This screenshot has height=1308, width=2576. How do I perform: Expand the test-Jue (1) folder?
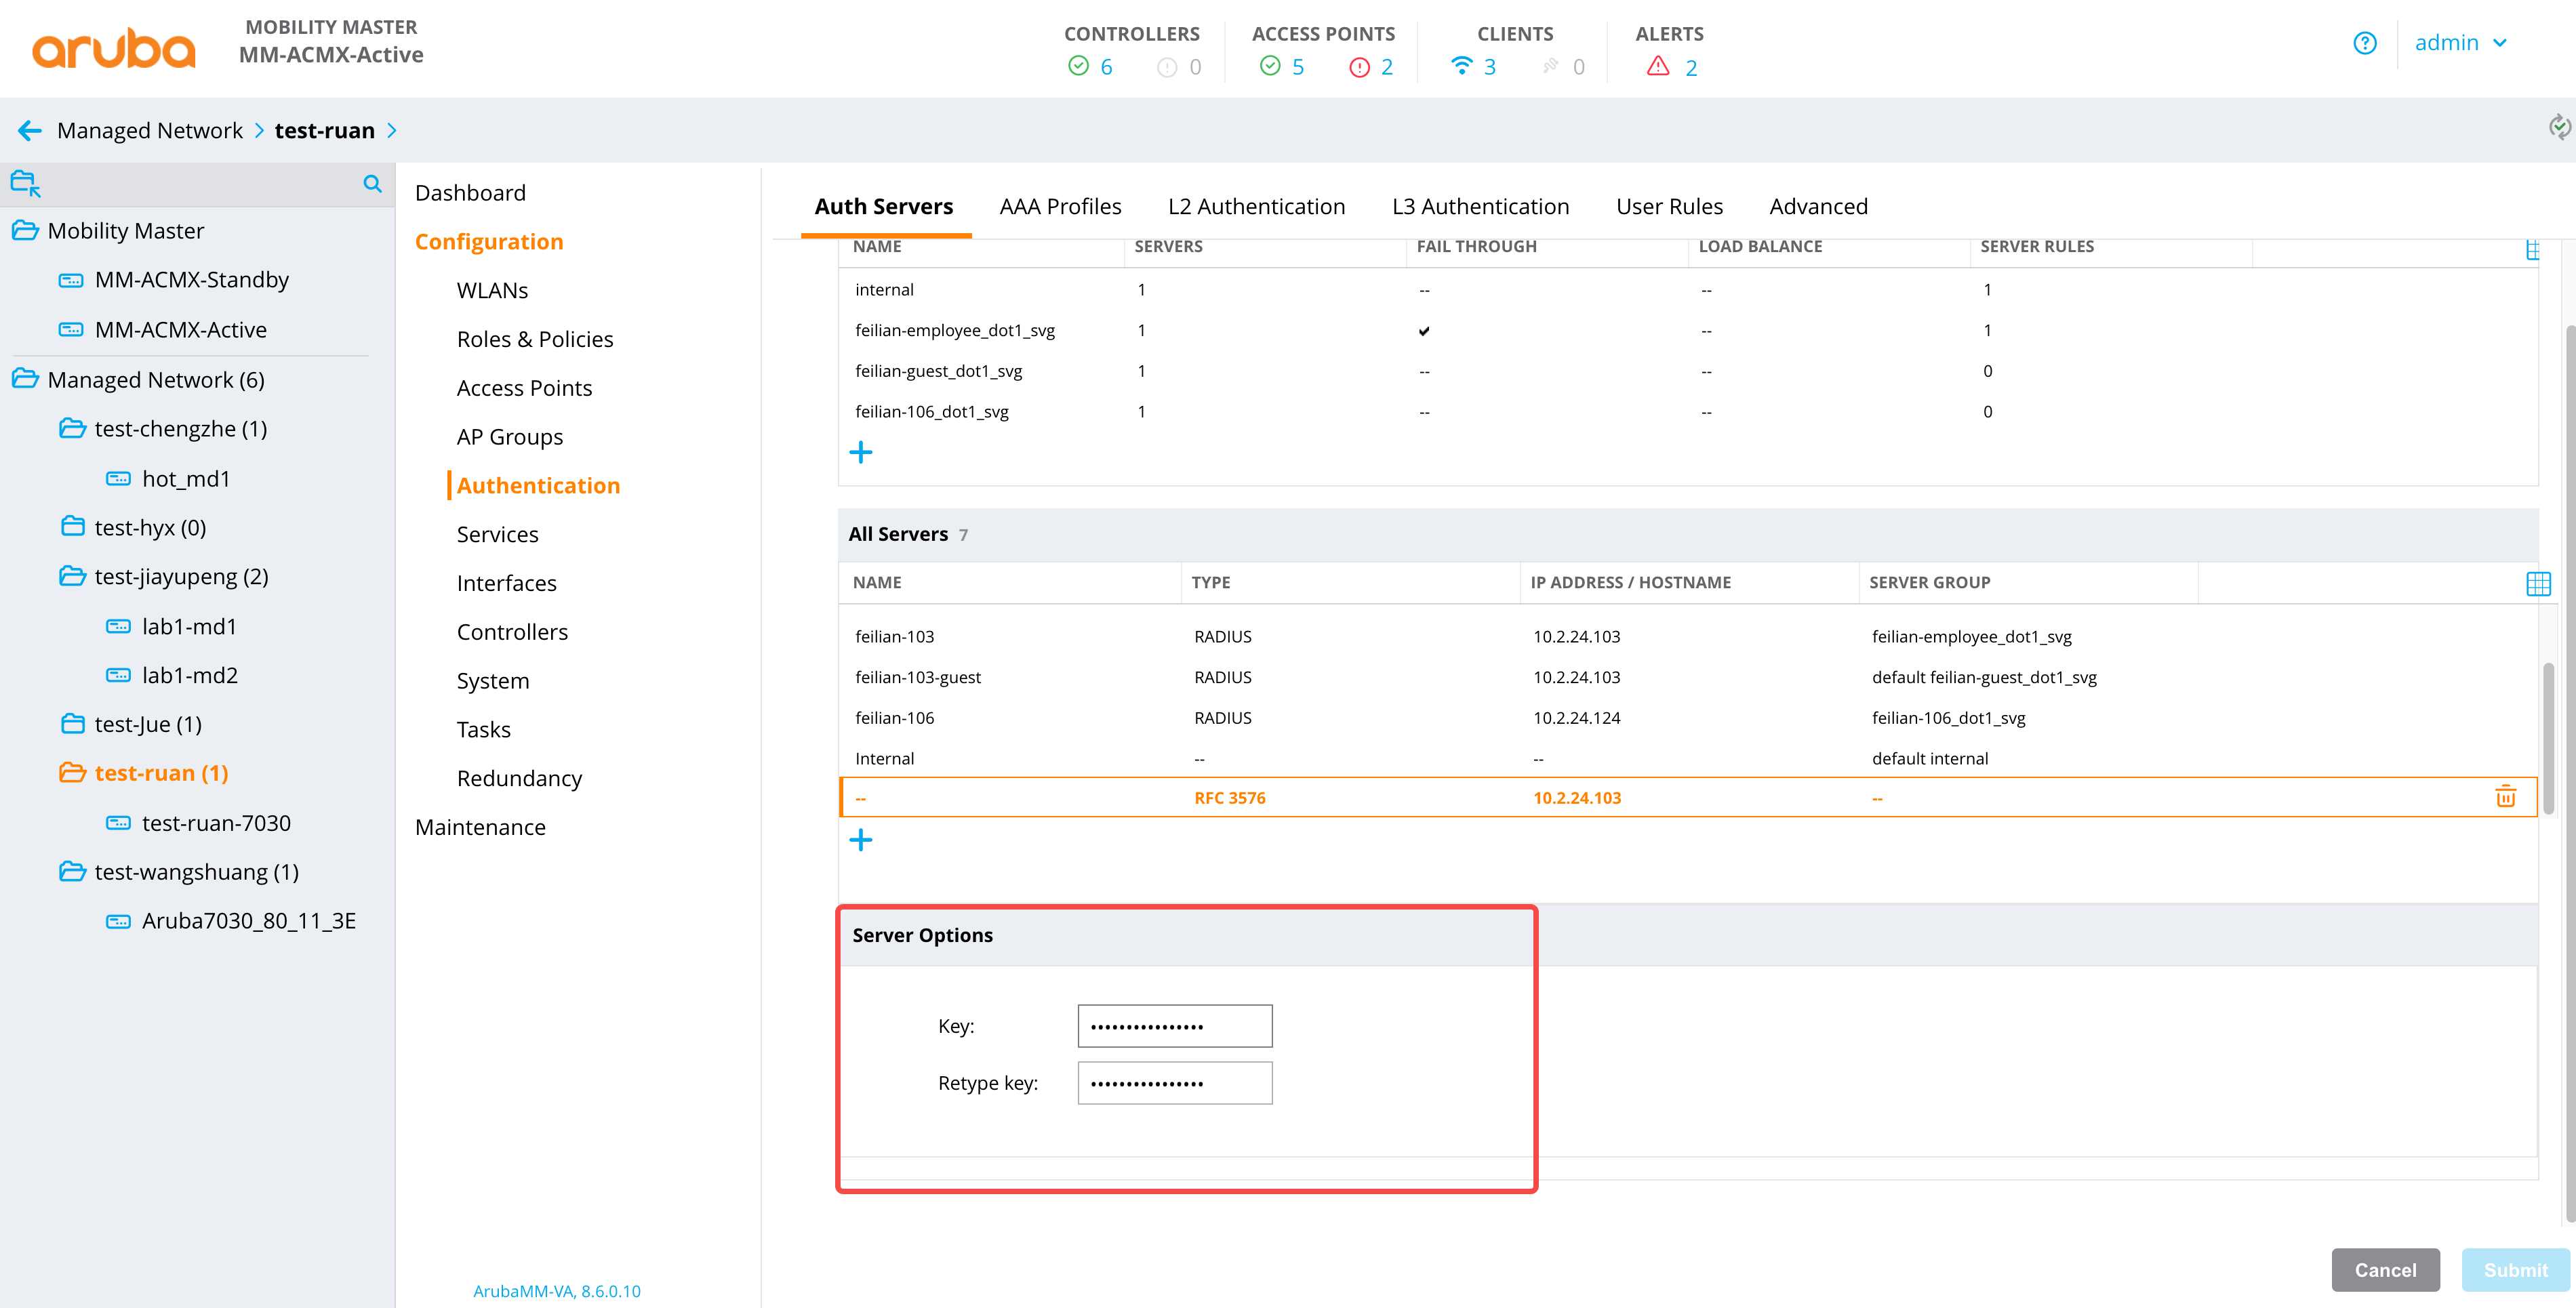(72, 724)
